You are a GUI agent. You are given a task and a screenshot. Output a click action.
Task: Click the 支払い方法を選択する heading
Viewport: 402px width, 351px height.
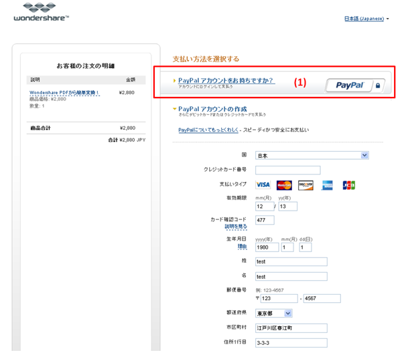(x=206, y=59)
